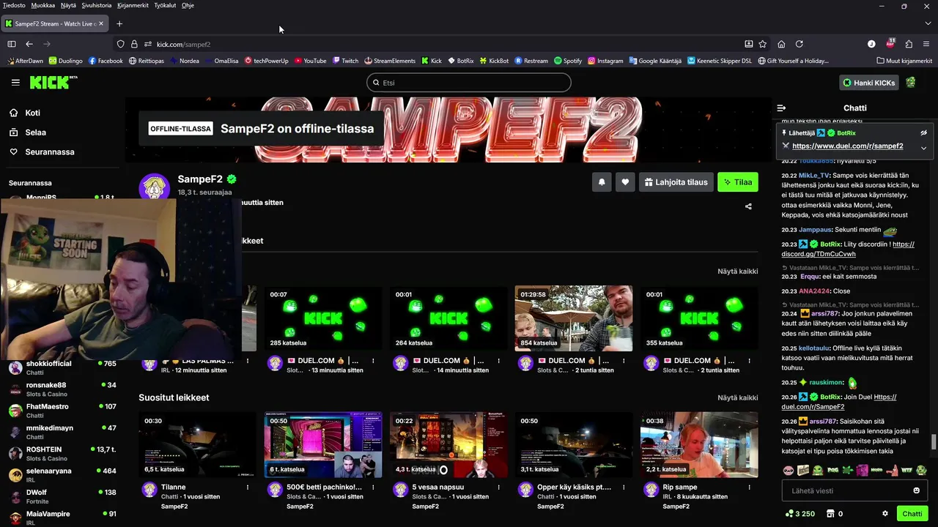Click the first Näytä kaikki link

pos(737,272)
